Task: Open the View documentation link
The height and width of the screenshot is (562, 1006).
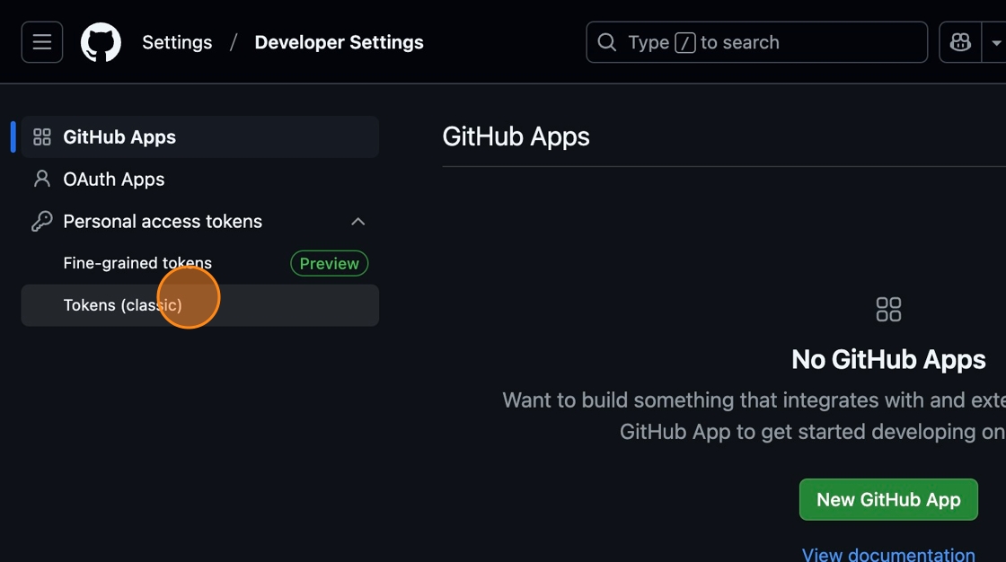Action: pyautogui.click(x=887, y=554)
